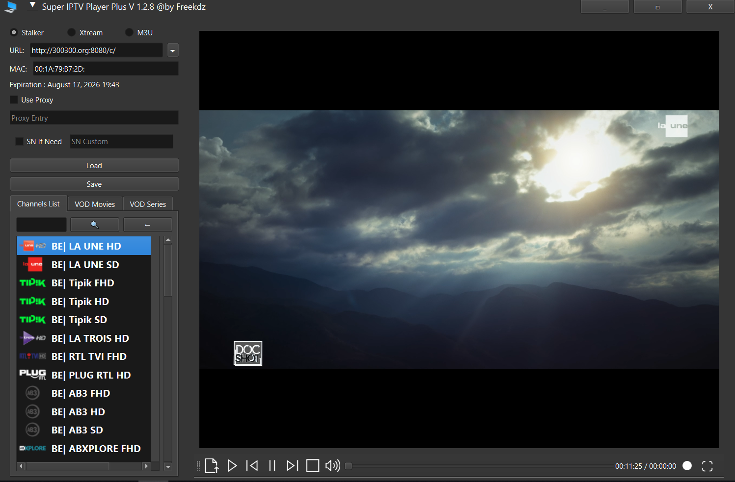Skip to next channel icon

click(292, 466)
